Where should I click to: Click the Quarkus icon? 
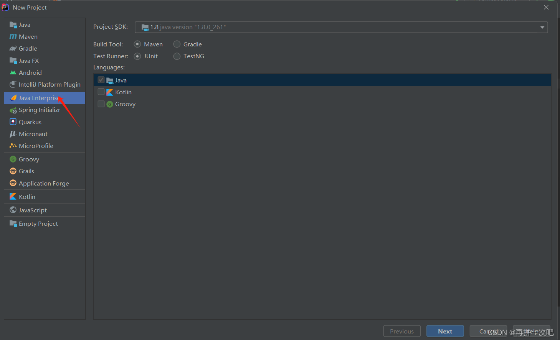[13, 122]
